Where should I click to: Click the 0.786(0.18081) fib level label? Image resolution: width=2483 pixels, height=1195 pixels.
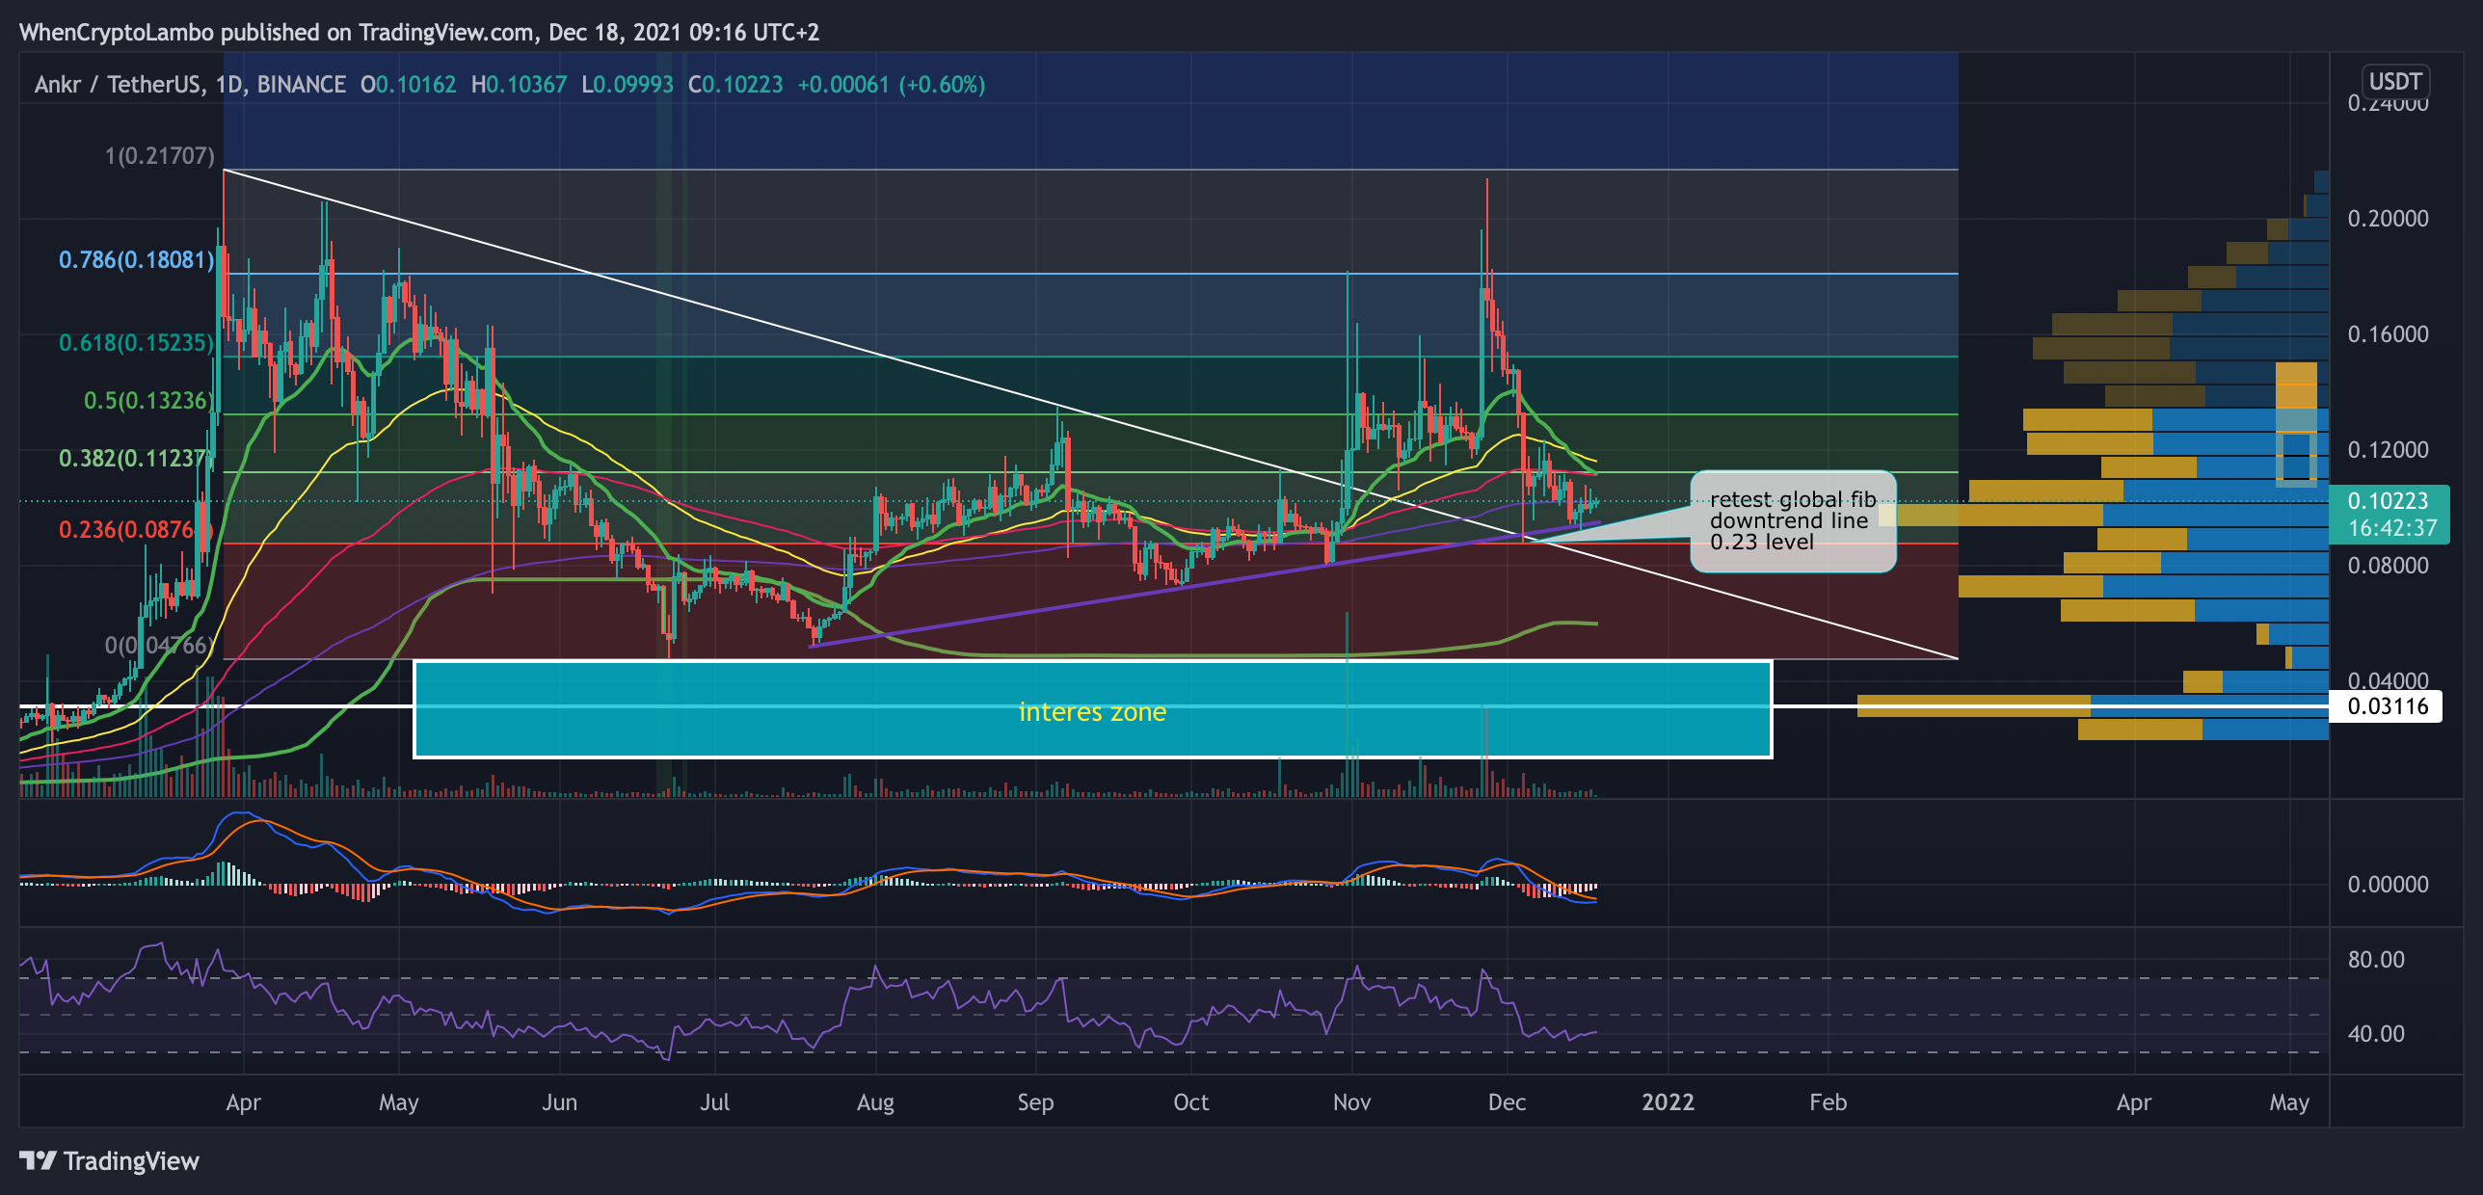(137, 260)
